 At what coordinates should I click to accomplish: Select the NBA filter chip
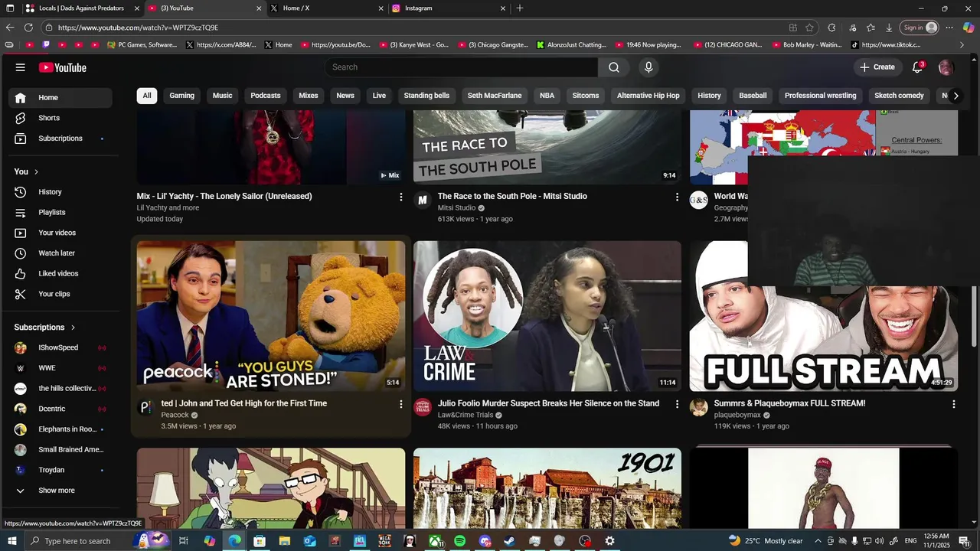coord(547,96)
